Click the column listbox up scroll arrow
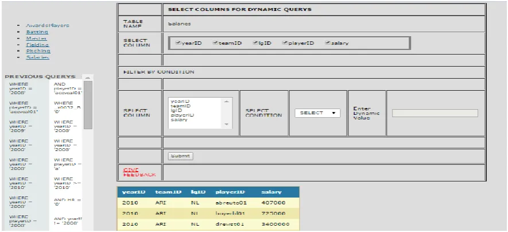This screenshot has width=508, height=232. pos(226,102)
